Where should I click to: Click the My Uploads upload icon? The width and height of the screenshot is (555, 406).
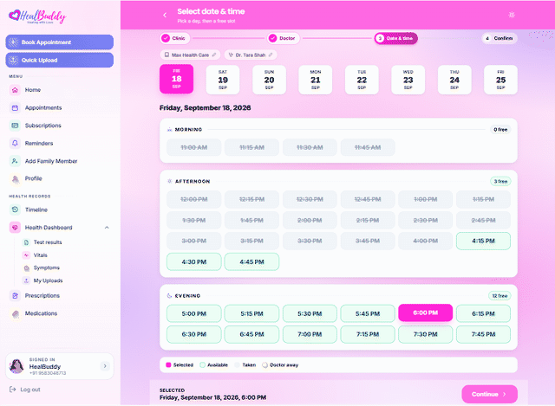(26, 280)
